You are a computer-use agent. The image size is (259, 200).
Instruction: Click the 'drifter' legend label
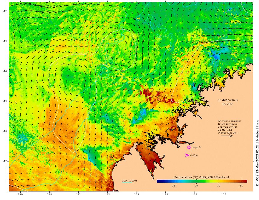(194, 155)
